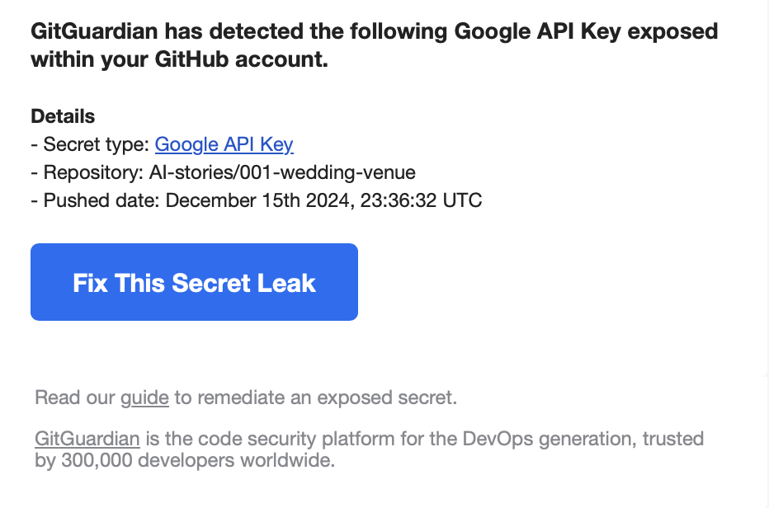Click the 23:36:32 UTC timestamp
The width and height of the screenshot is (769, 508).
tap(422, 200)
